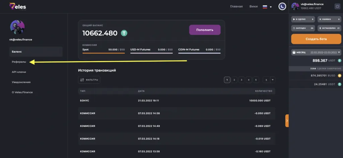Open the orange side panel collapse arrow
Screen dimensions: 343x158
[287, 121]
